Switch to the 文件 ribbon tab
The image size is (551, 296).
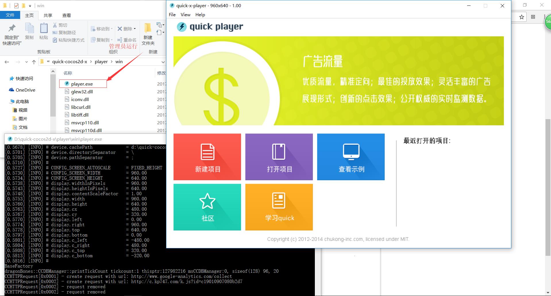(10, 15)
